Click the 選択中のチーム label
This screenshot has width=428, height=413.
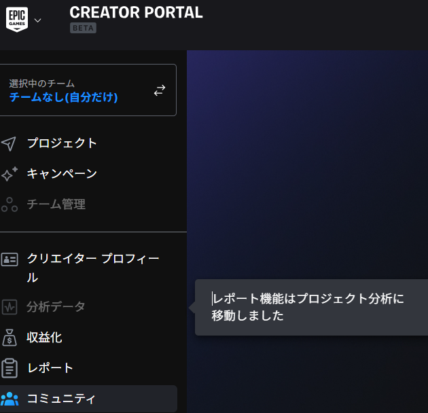click(x=41, y=84)
